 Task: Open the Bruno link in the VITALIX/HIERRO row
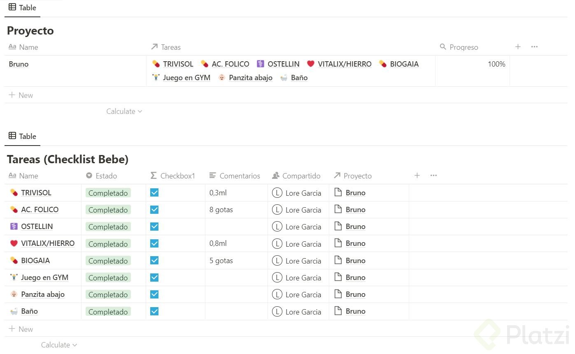pyautogui.click(x=356, y=243)
